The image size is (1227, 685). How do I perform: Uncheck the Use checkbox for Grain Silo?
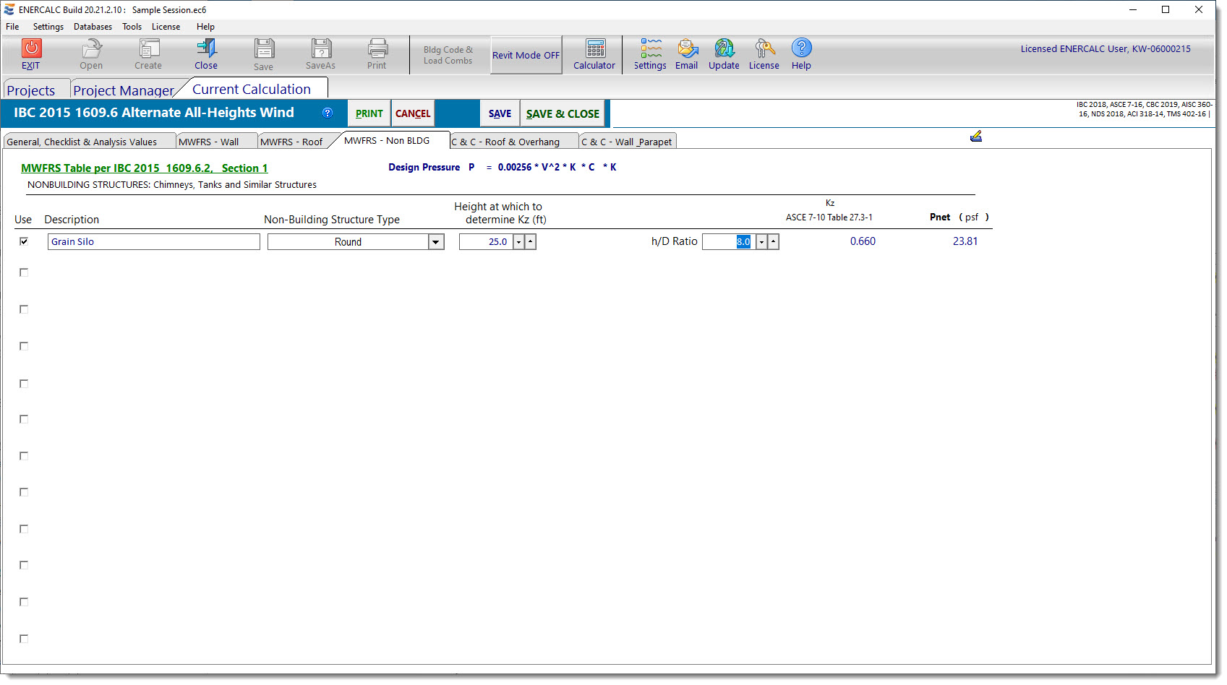pyautogui.click(x=24, y=241)
